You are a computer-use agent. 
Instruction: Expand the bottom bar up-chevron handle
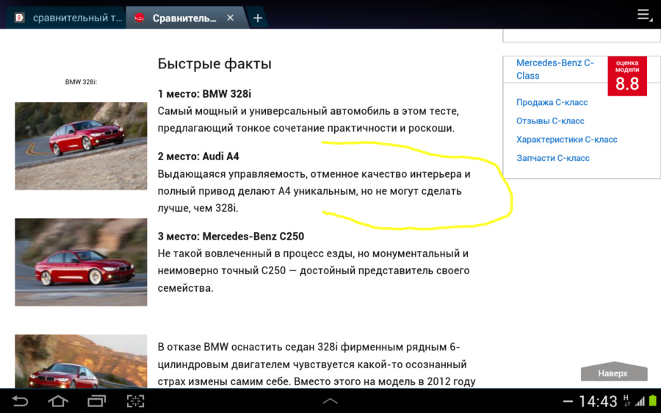(x=330, y=401)
